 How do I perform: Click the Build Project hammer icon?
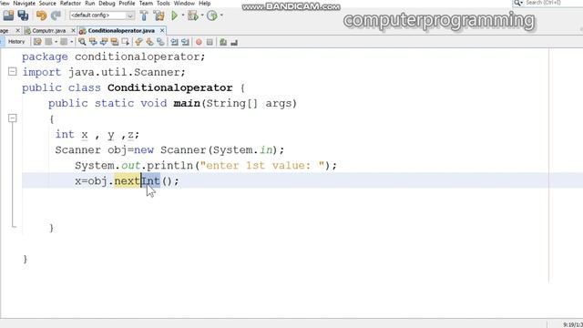(x=144, y=15)
